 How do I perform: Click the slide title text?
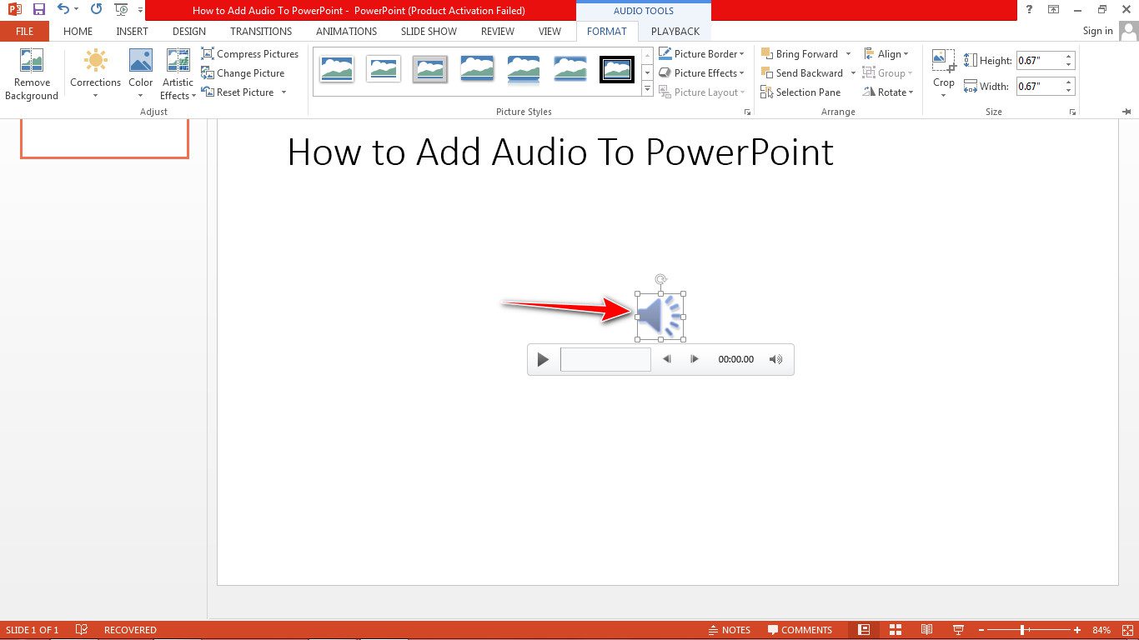(560, 152)
